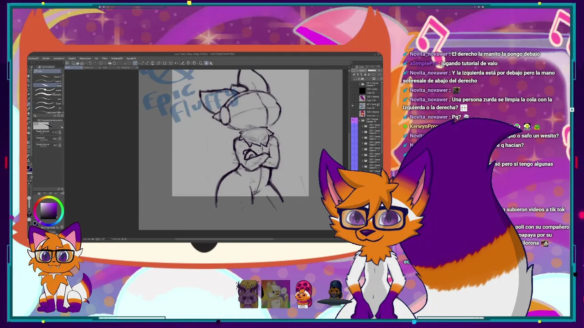Click 'jugando tutorial de valo' chat message
Image resolution: width=584 pixels, height=328 pixels.
[x=469, y=63]
